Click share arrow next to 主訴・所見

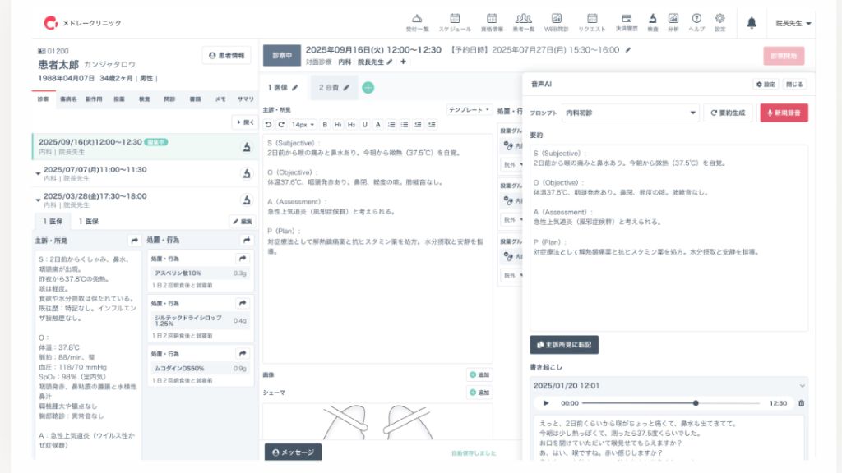[134, 241]
